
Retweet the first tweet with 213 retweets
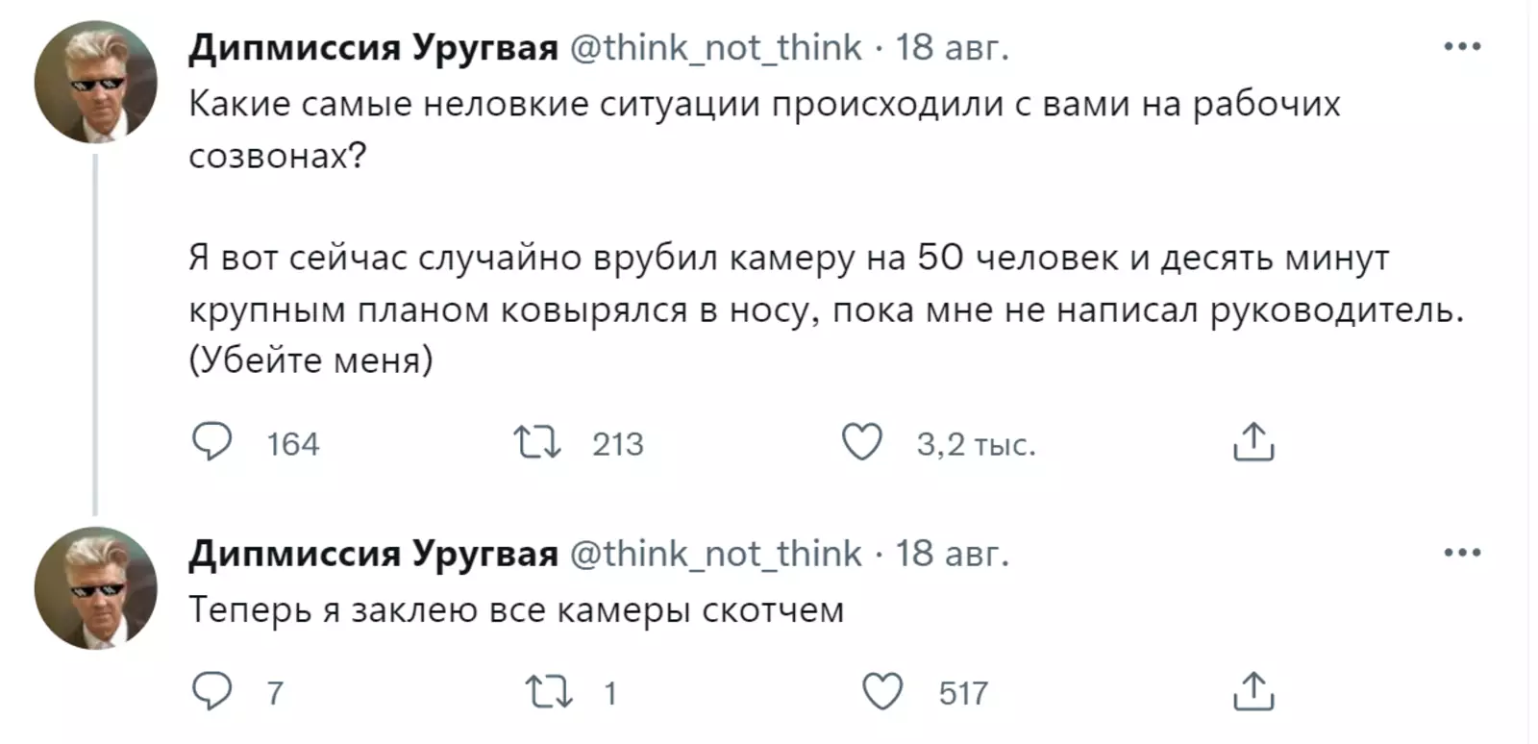[x=536, y=443]
